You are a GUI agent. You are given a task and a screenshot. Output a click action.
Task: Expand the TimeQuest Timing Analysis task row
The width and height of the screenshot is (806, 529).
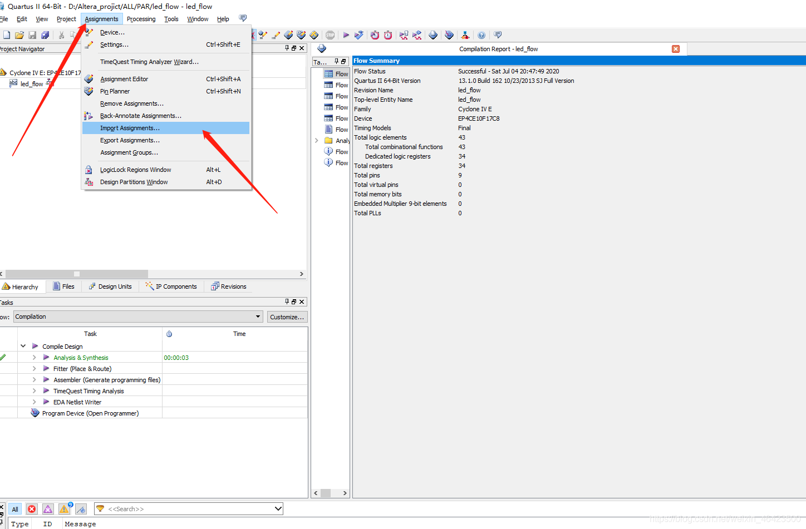pyautogui.click(x=35, y=390)
